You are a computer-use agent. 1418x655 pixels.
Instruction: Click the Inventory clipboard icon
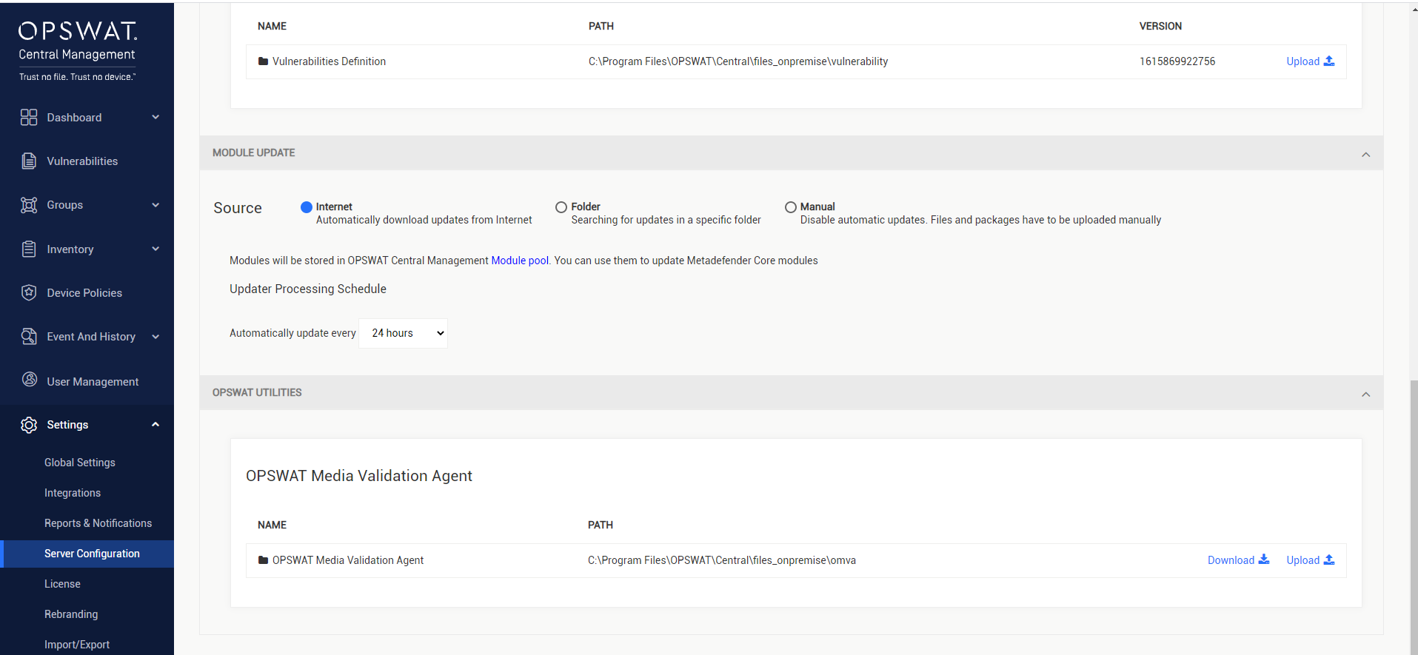(x=29, y=249)
